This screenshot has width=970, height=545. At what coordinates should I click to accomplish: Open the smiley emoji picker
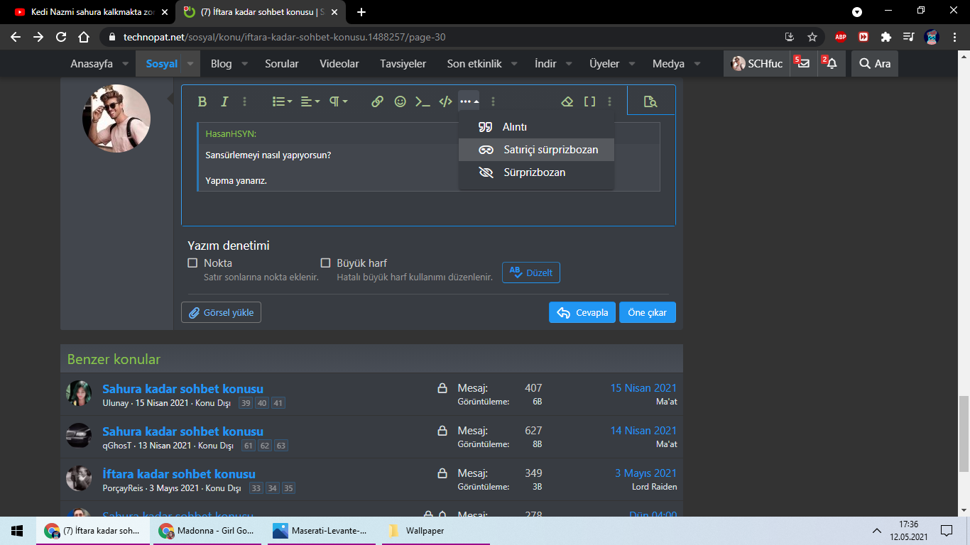point(400,101)
